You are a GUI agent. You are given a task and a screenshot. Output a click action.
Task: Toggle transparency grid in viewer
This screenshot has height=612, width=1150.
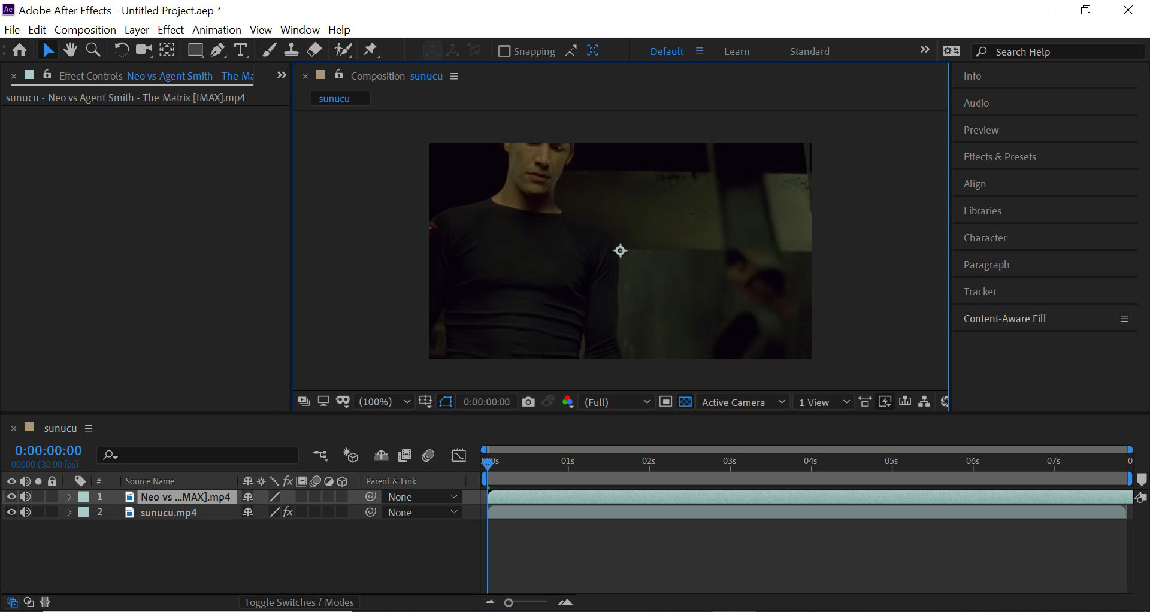[686, 402]
